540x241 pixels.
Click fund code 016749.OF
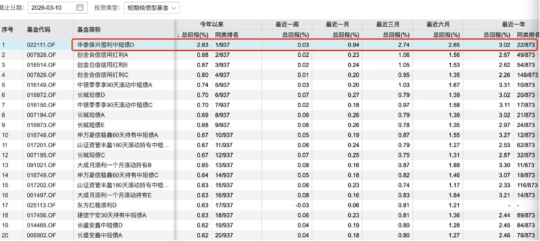pyautogui.click(x=41, y=175)
